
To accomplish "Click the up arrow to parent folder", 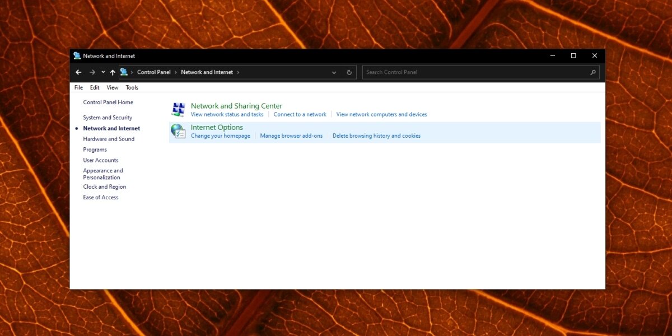I will (113, 72).
